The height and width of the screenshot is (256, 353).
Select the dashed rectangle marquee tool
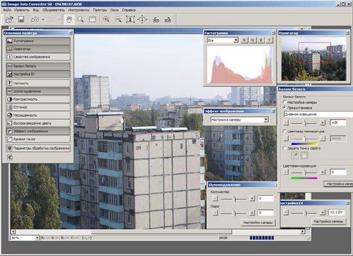pyautogui.click(x=92, y=20)
